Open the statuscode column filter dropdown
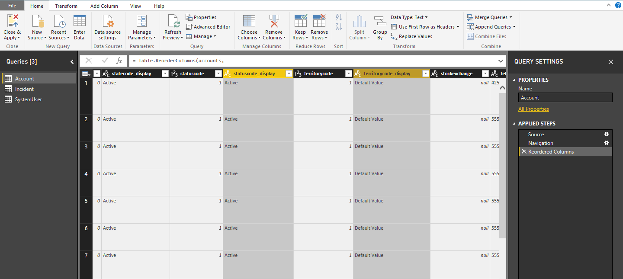This screenshot has height=279, width=623. 218,73
